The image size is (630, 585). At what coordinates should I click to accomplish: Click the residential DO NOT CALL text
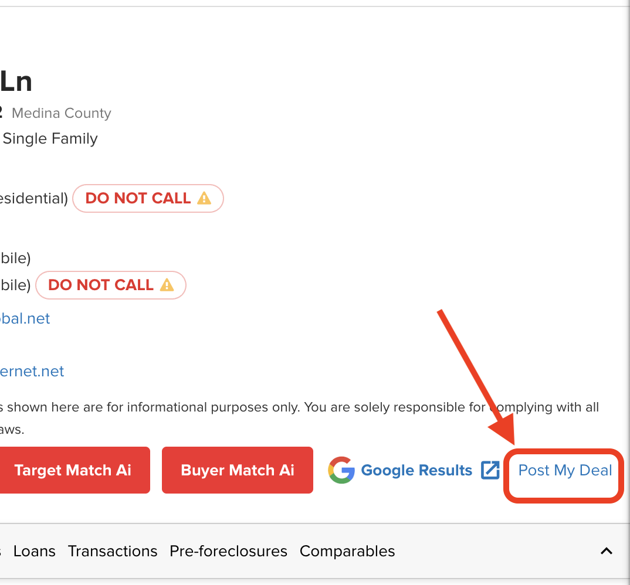point(138,198)
